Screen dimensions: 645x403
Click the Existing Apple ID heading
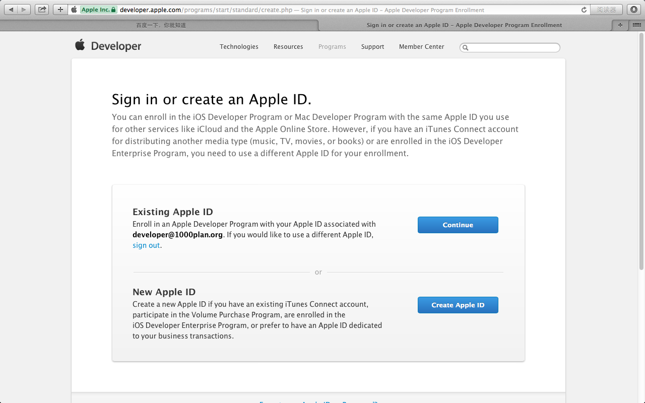point(173,212)
